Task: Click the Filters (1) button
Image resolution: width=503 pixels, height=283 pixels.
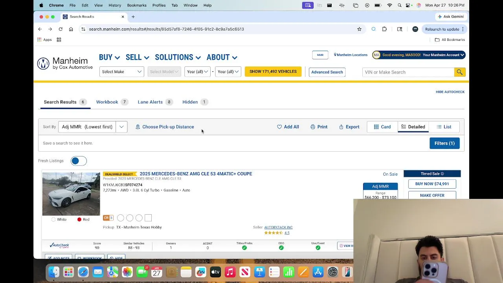Action: [x=444, y=143]
